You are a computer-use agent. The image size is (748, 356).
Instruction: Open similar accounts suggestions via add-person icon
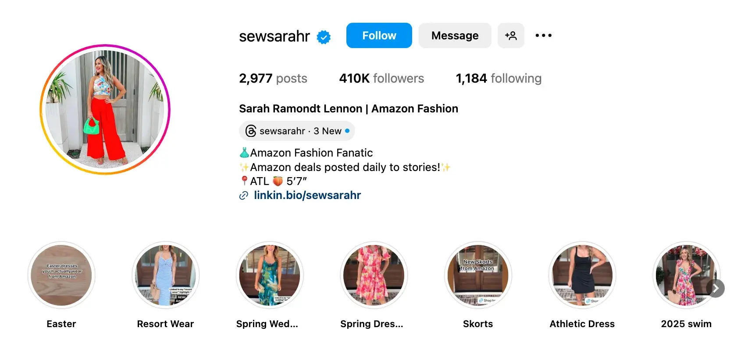511,35
